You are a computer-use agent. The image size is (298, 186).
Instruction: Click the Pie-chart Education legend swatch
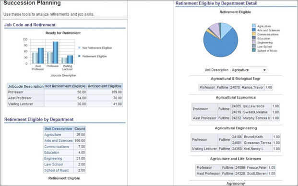click(x=254, y=38)
